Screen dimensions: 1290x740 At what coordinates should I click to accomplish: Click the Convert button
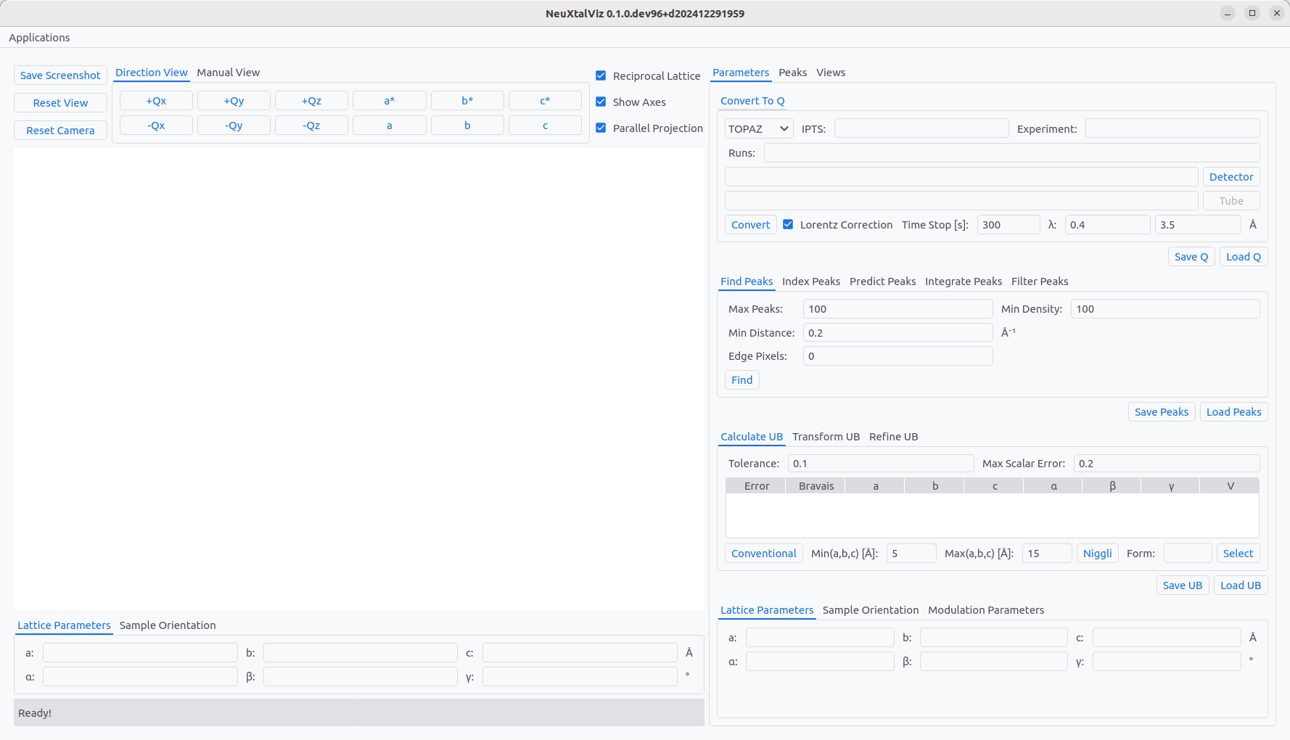(x=750, y=225)
